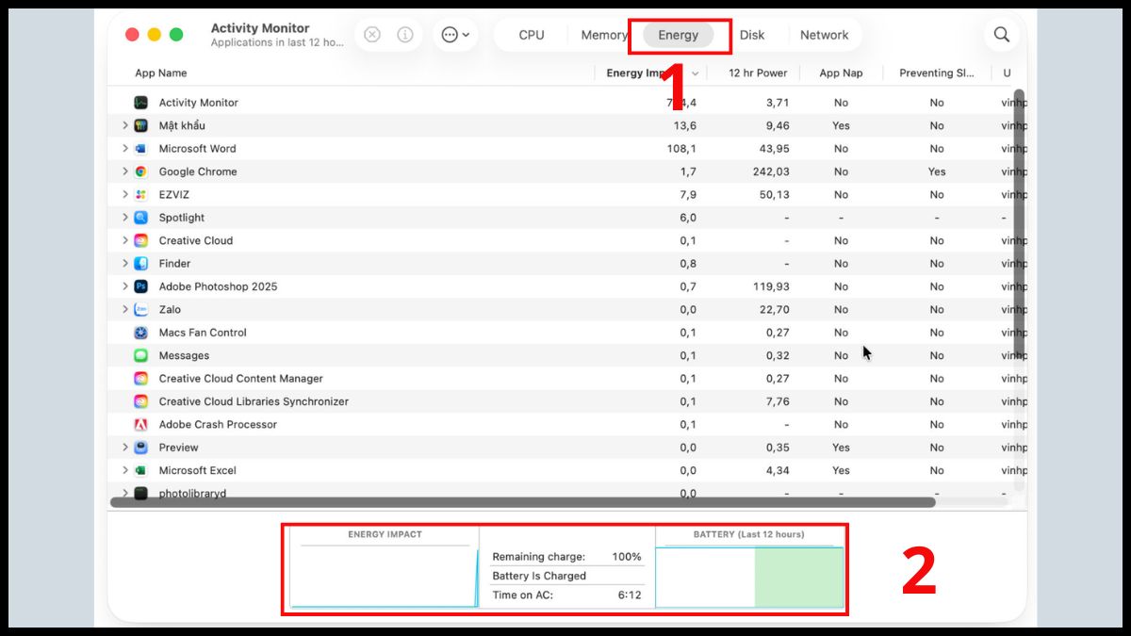The width and height of the screenshot is (1131, 636).
Task: Click the Activity Monitor app icon in list
Action: point(140,103)
